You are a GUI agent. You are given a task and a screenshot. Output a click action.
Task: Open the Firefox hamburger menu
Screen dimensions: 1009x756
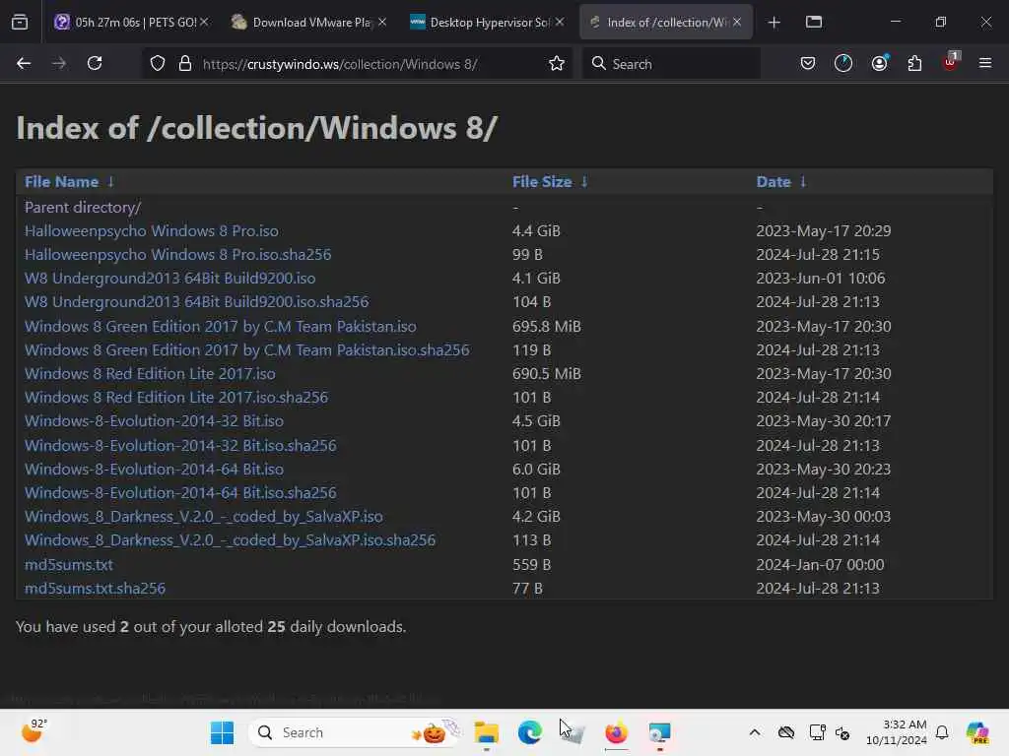click(x=985, y=64)
